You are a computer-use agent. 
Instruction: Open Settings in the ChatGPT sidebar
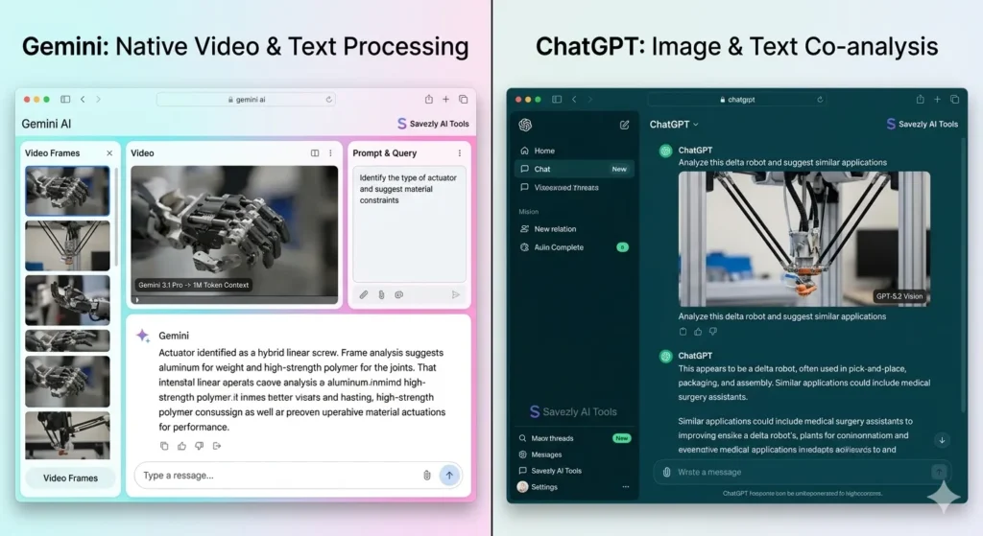538,487
